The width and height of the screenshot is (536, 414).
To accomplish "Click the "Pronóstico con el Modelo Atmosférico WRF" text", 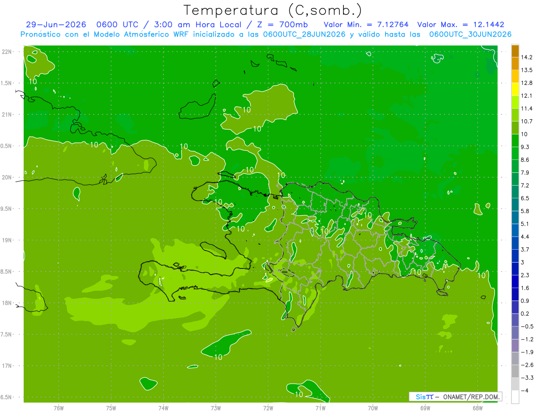I will [x=104, y=34].
